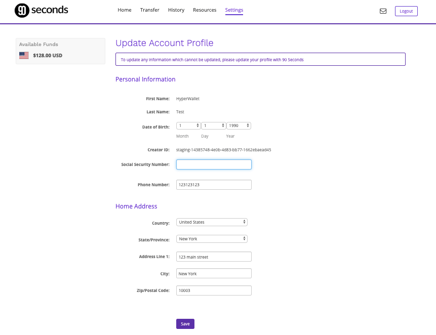The image size is (436, 335).
Task: Open the messages envelope icon
Action: [x=382, y=10]
